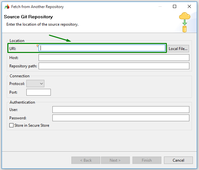The image size is (199, 170).
Task: Focus the User field under Authentication
Action: [x=121, y=110]
